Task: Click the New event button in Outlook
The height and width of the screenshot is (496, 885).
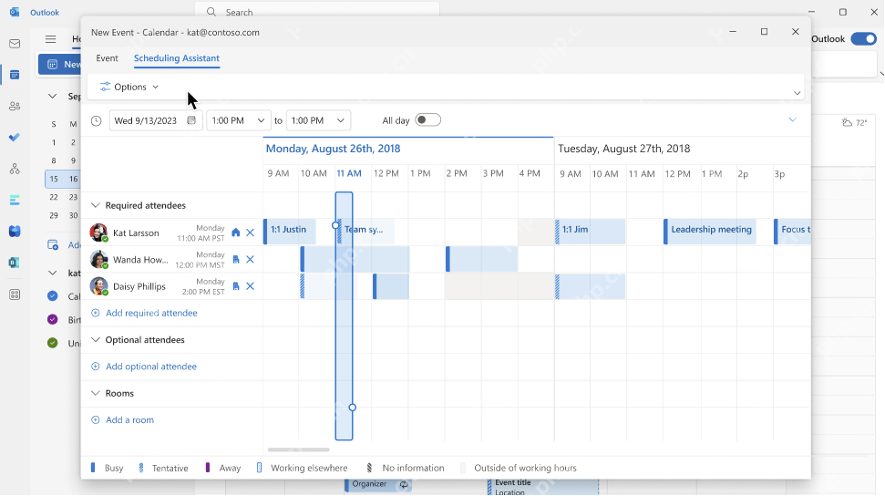Action: click(60, 64)
